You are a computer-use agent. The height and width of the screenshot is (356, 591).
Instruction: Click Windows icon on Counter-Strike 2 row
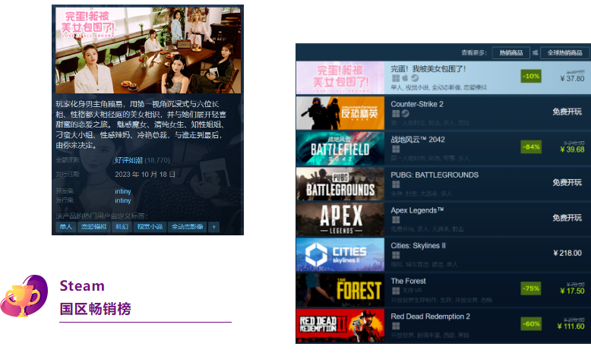395,113
